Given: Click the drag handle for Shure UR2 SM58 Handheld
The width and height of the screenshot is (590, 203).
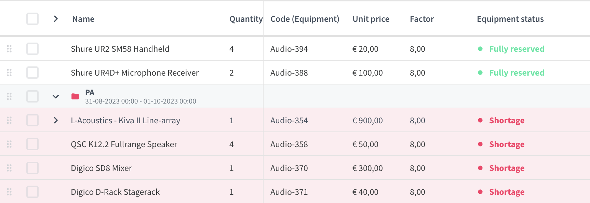Looking at the screenshot, I should pos(9,49).
